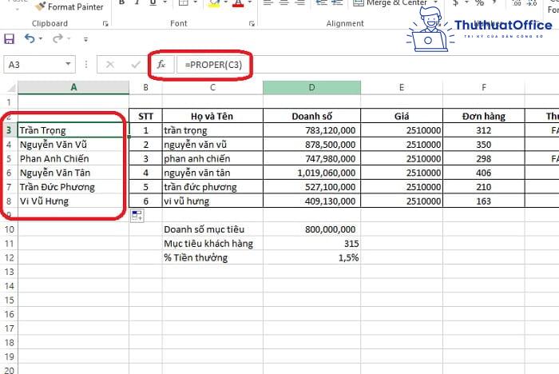Image resolution: width=559 pixels, height=374 pixels.
Task: Undo the last action
Action: point(30,38)
